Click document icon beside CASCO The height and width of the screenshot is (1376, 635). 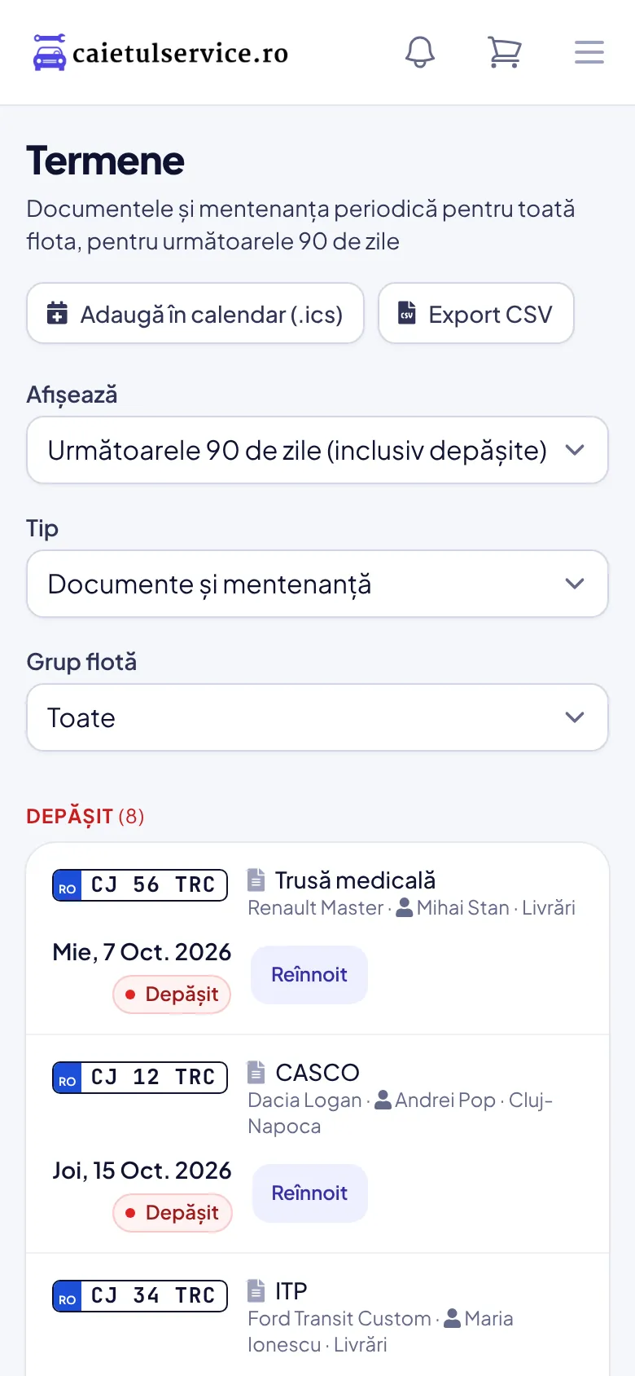pos(256,1072)
